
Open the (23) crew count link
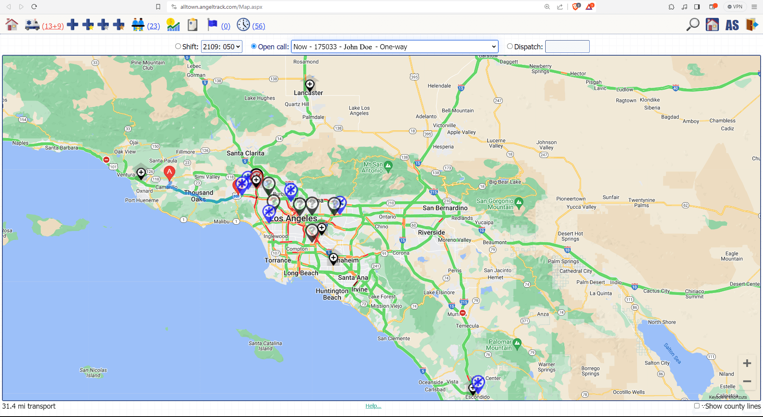153,26
